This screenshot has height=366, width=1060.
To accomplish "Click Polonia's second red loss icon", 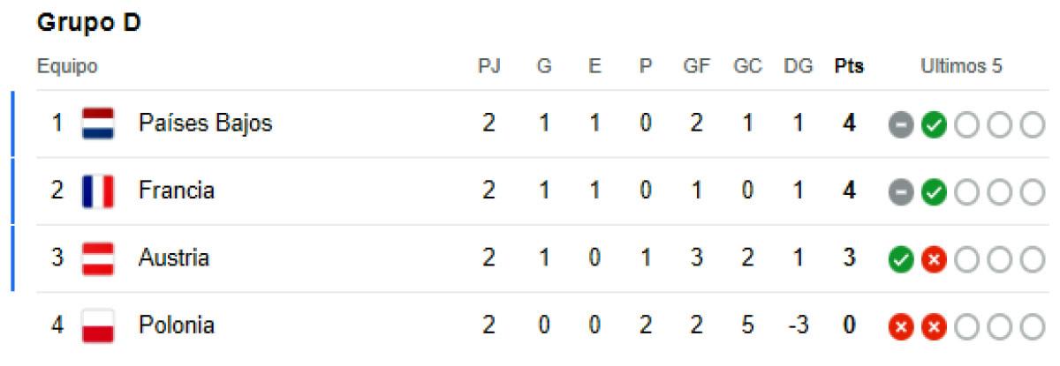I will [931, 326].
